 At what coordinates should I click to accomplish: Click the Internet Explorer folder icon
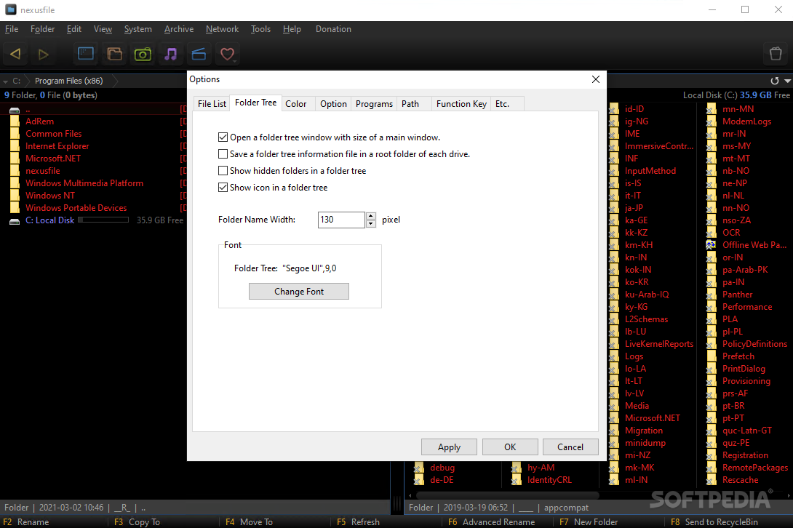pos(15,146)
